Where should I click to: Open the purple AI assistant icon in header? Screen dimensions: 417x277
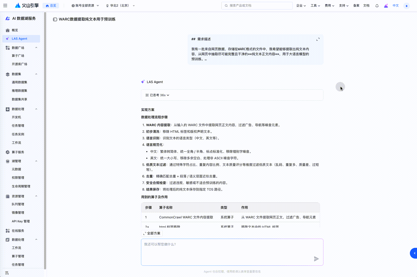(386, 6)
